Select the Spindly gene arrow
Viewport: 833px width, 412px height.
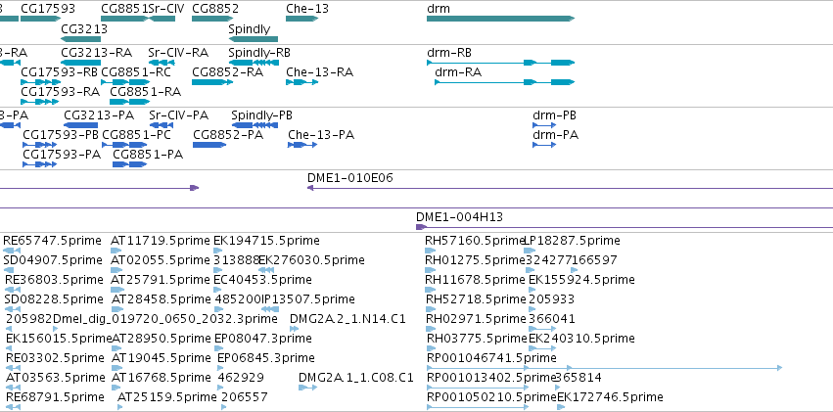tap(253, 39)
